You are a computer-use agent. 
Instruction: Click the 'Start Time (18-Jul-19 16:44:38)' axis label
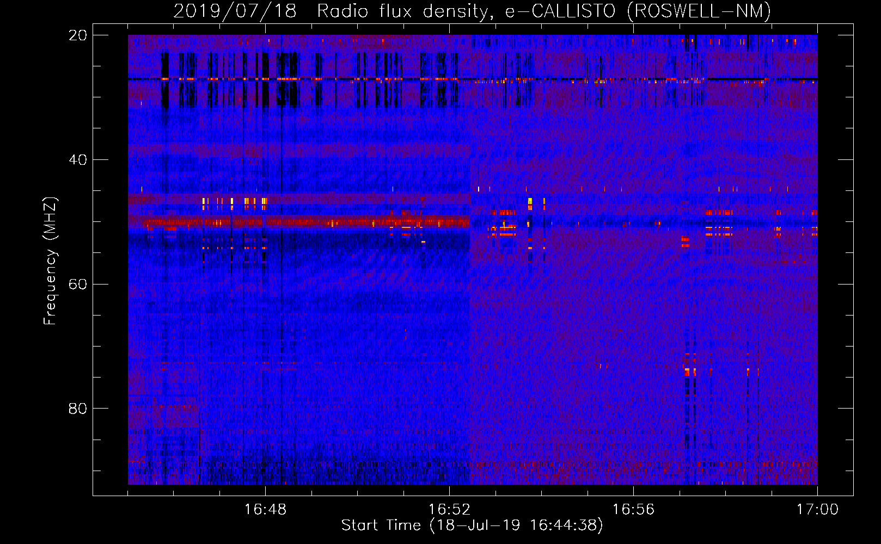472,526
